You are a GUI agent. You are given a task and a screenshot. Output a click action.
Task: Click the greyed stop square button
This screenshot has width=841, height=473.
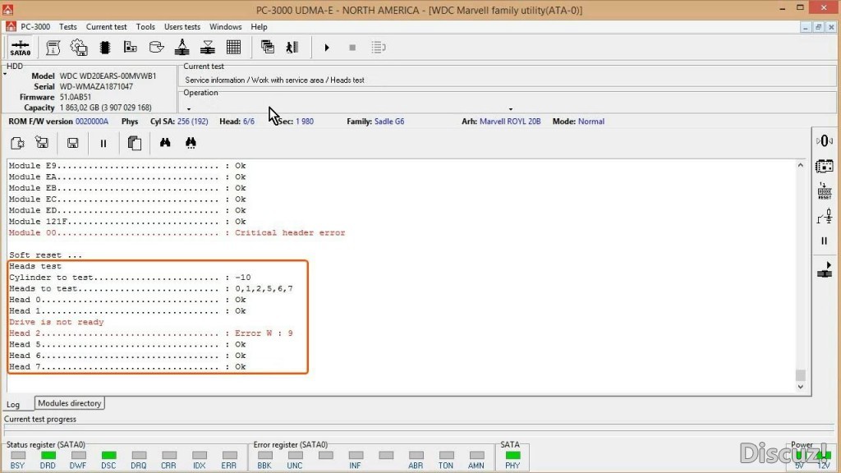click(x=352, y=48)
